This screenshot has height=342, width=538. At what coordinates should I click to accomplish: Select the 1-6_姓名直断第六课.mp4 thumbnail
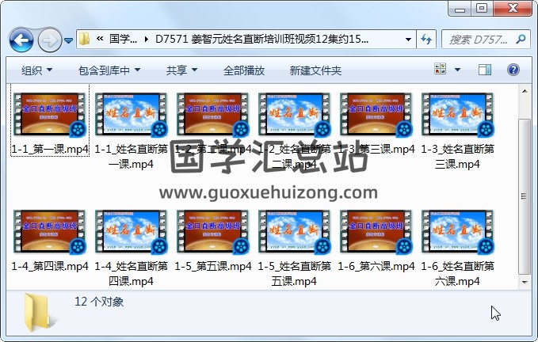458,232
